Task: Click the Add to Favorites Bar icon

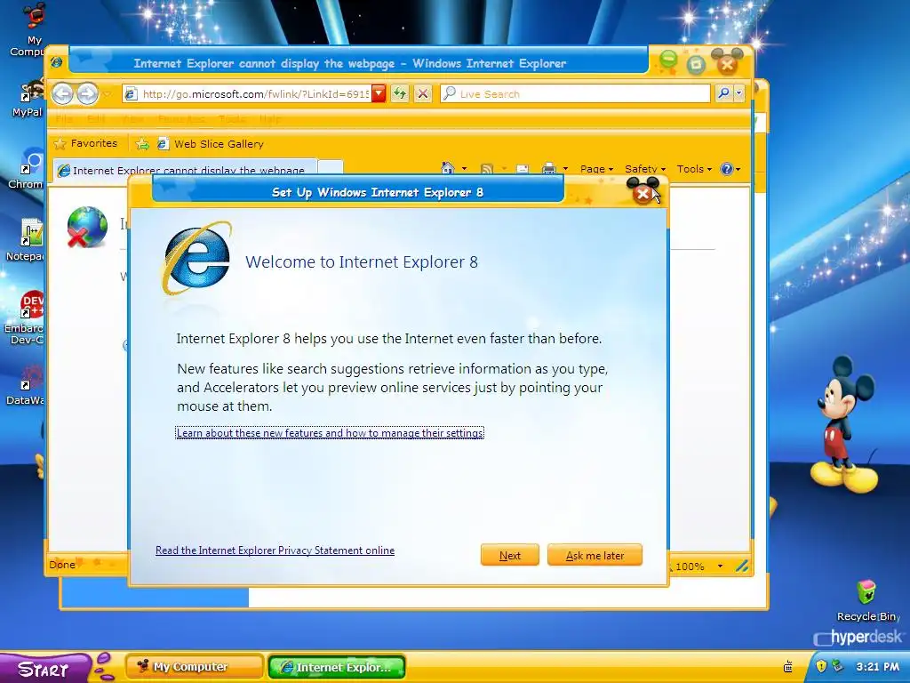Action: point(142,144)
